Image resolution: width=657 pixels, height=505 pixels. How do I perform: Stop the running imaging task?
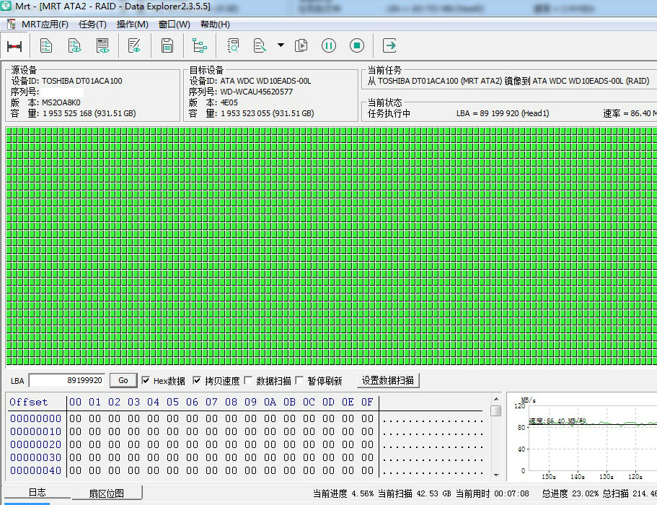[x=357, y=45]
